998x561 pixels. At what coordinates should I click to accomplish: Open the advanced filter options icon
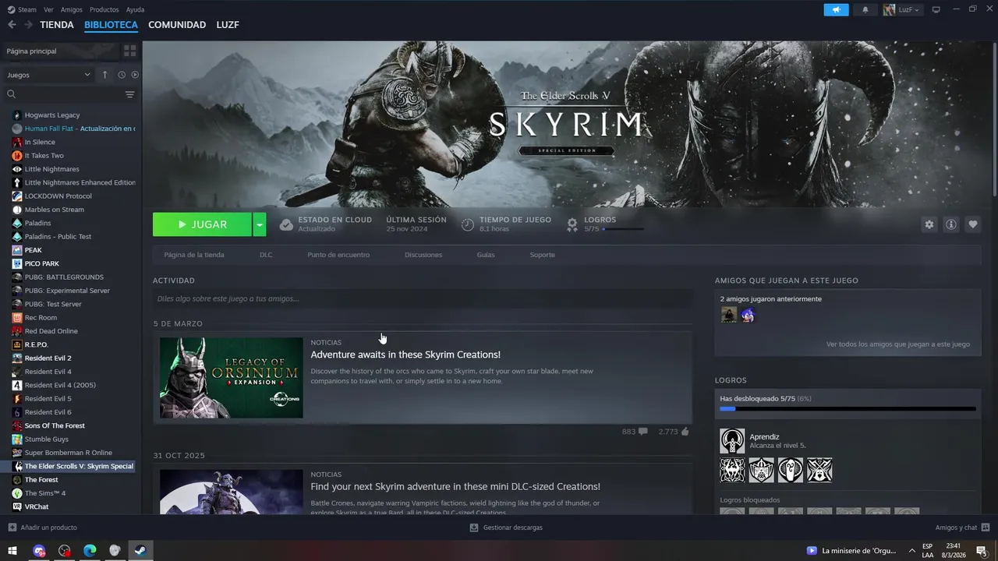click(x=129, y=94)
